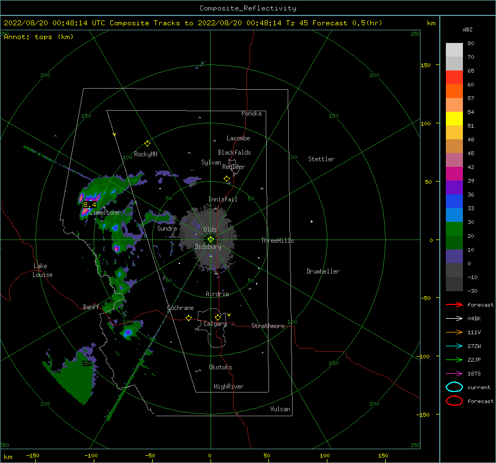Click the white 04DK arrow in legend

(454, 319)
